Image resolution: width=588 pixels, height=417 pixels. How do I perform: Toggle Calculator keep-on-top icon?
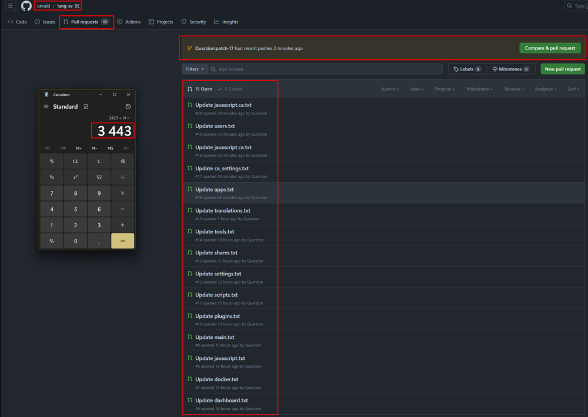pyautogui.click(x=86, y=106)
